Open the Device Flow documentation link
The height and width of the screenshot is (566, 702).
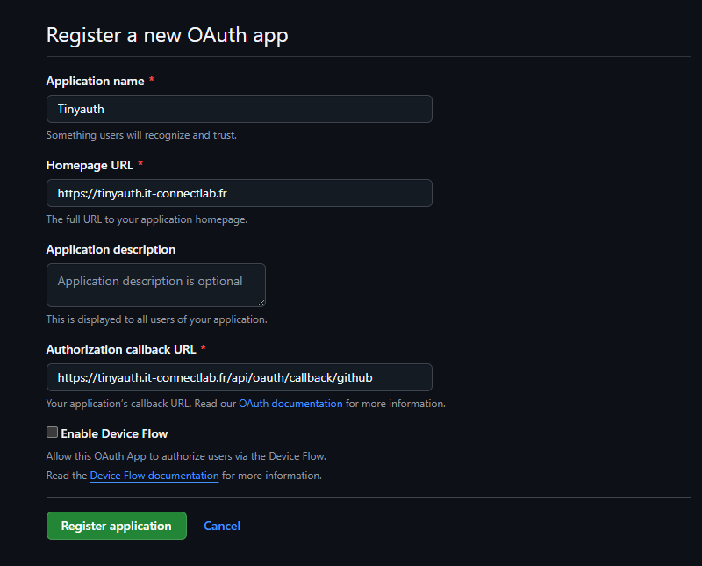[x=154, y=476]
